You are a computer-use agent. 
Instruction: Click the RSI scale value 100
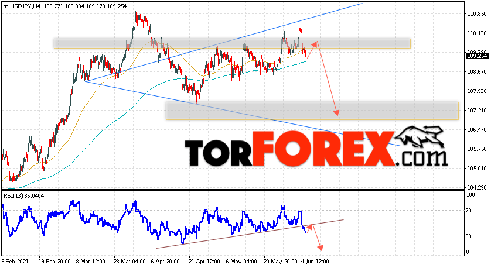470,194
